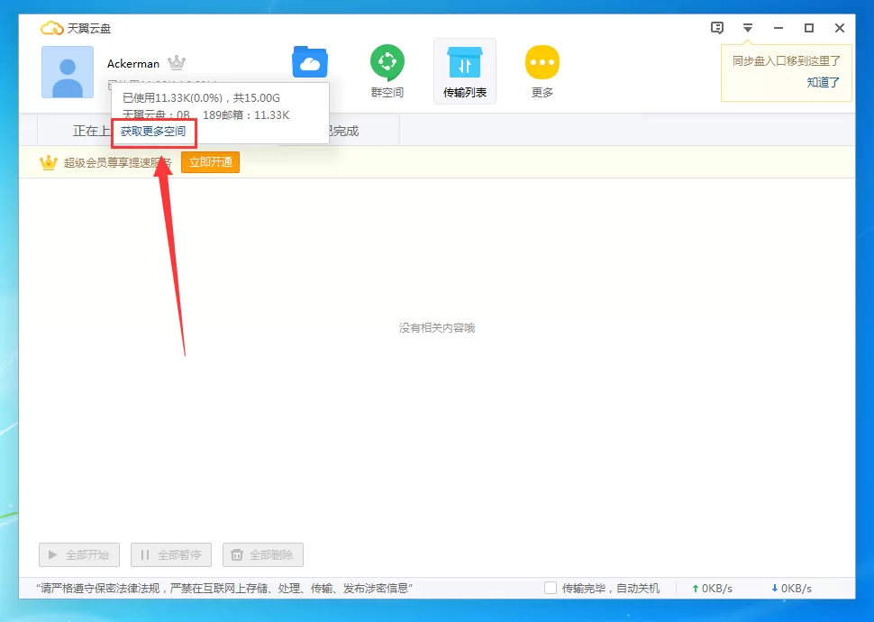Open the title bar dropdown menu arrow
Screen dimensions: 874x622
(748, 28)
